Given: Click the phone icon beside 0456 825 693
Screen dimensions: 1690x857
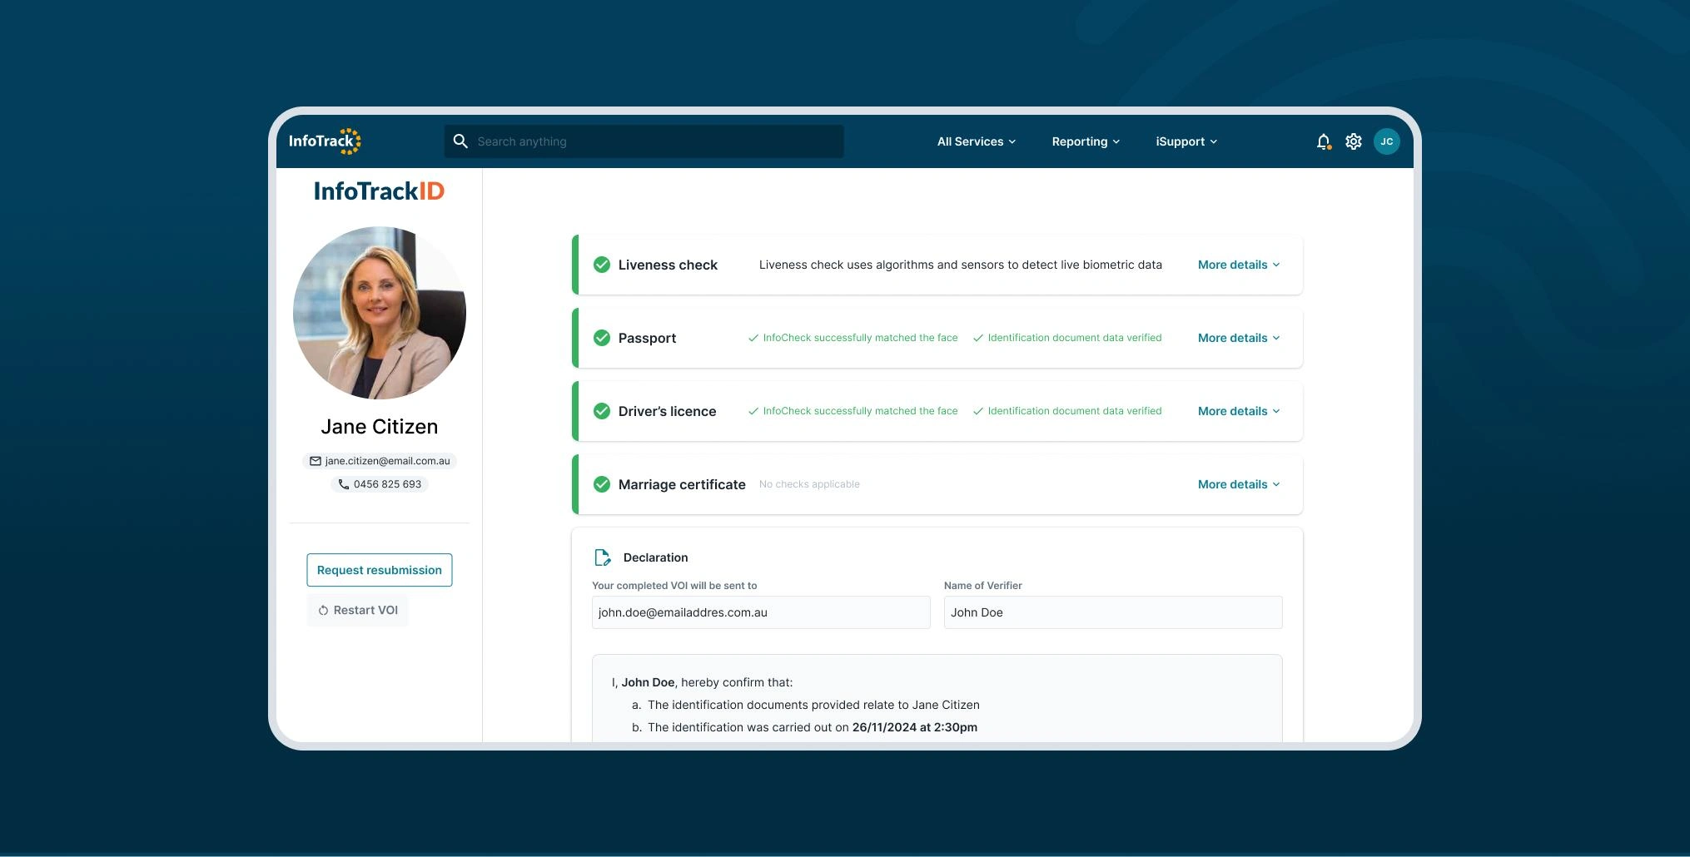Looking at the screenshot, I should pos(343,484).
